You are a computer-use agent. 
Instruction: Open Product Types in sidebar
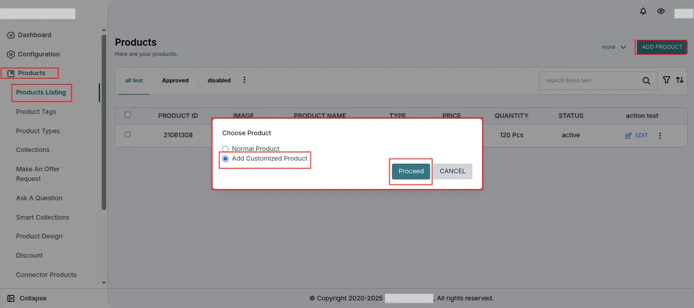[x=38, y=131]
